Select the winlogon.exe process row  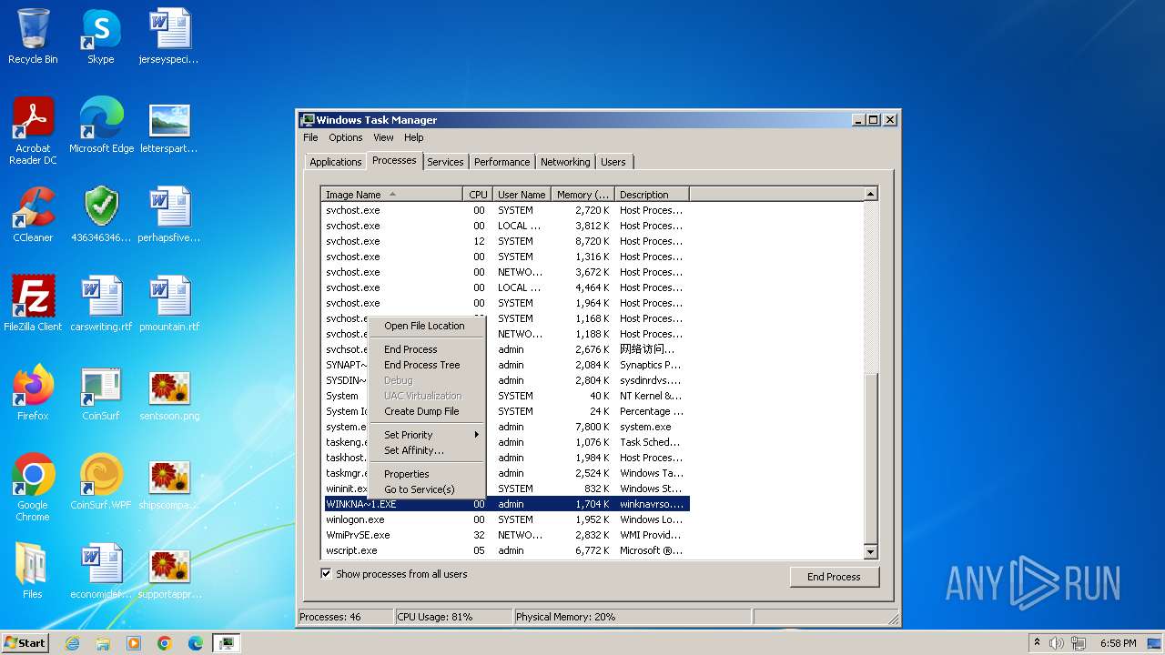pyautogui.click(x=505, y=519)
